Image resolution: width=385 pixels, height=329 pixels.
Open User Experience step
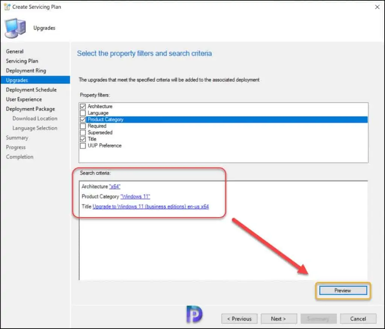tap(24, 99)
